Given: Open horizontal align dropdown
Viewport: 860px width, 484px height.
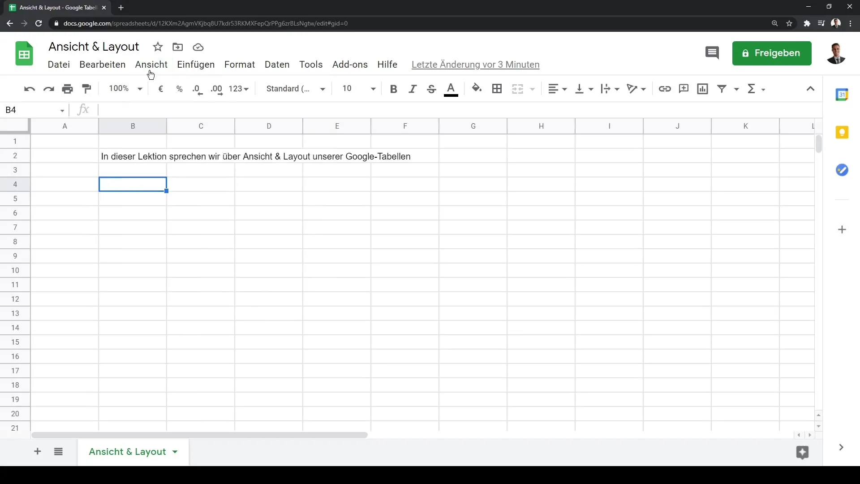Looking at the screenshot, I should 558,89.
